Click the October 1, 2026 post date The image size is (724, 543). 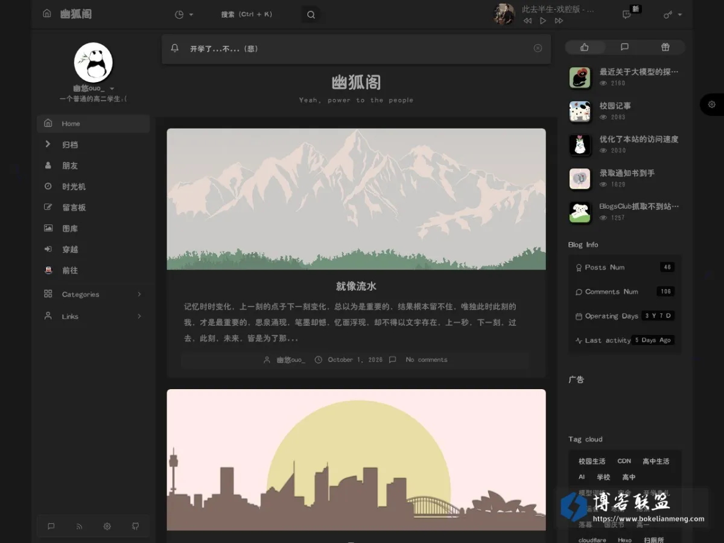point(355,360)
